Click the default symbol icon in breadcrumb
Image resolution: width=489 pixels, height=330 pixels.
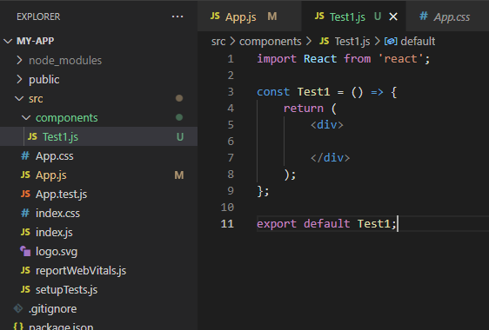coord(391,42)
